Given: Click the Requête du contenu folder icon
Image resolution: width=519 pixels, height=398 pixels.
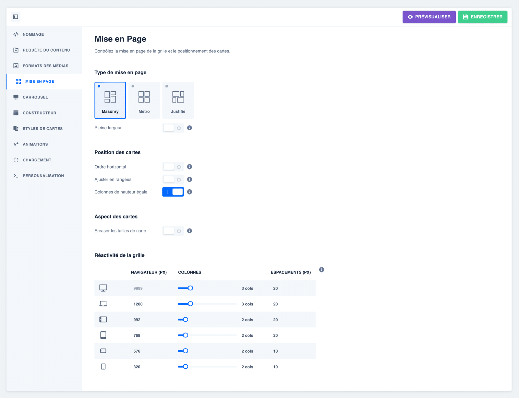Looking at the screenshot, I should pyautogui.click(x=16, y=50).
